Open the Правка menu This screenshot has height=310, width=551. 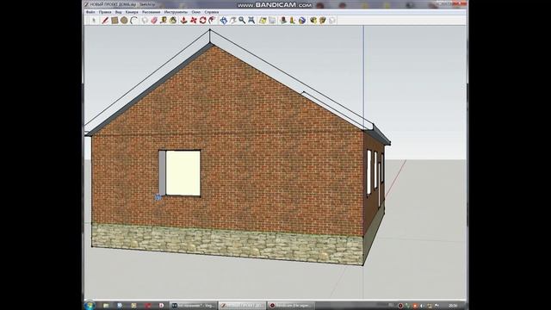105,12
